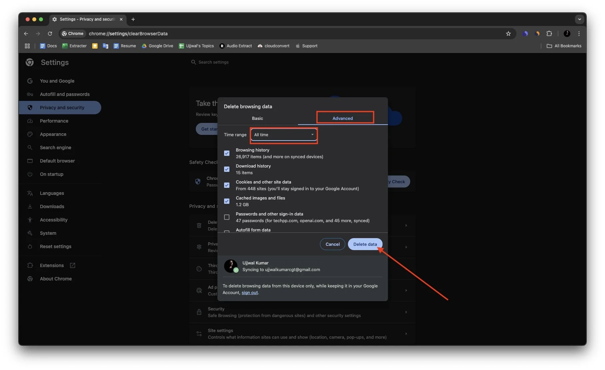
Task: Click the Delete data button
Action: pyautogui.click(x=365, y=244)
